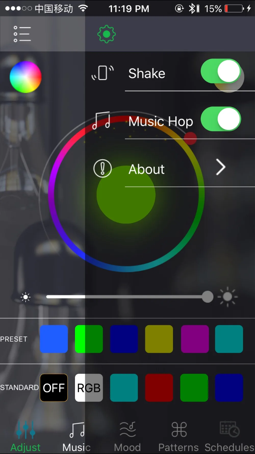Click the STANDARD label text
Screen dimensions: 255x454
pos(19,388)
